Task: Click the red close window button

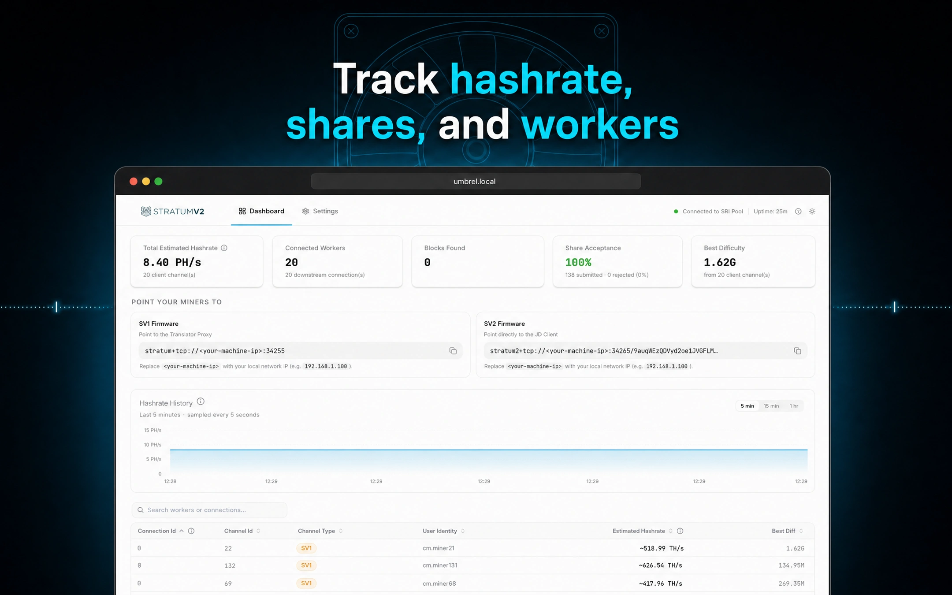Action: point(134,181)
